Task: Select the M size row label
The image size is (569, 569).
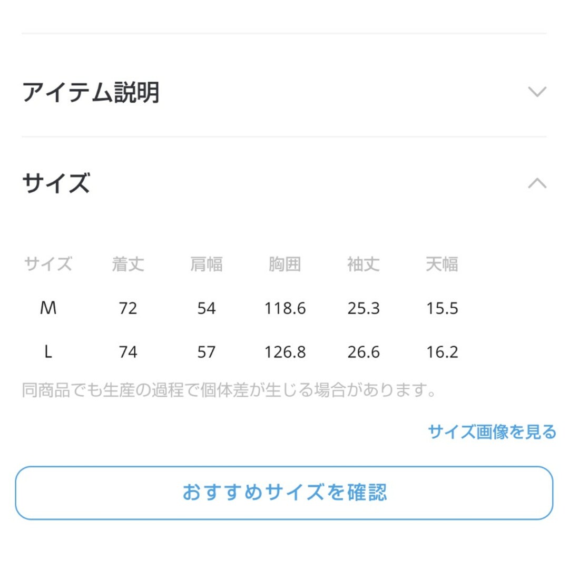Action: click(48, 308)
